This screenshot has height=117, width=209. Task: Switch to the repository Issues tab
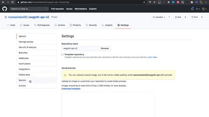pos(24,25)
